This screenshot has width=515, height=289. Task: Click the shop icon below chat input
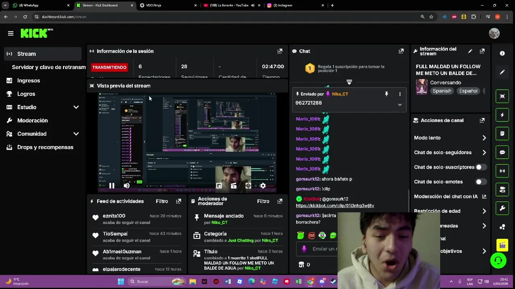coord(301,265)
